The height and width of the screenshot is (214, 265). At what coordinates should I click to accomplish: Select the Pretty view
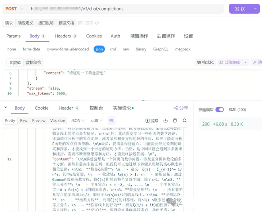click(10, 121)
